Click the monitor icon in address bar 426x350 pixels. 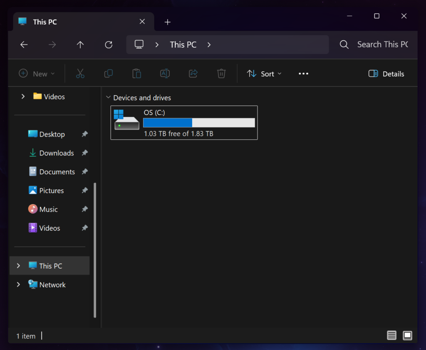139,44
